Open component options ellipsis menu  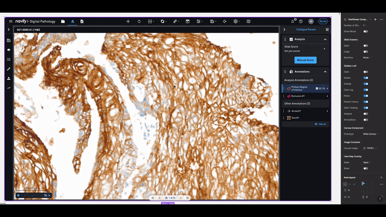(x=381, y=19)
